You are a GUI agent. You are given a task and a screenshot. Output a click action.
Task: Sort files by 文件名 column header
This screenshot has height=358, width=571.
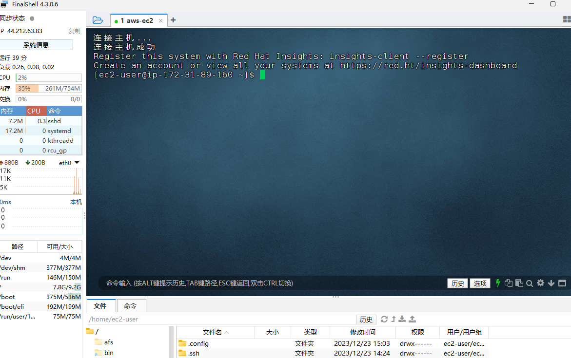(x=215, y=332)
